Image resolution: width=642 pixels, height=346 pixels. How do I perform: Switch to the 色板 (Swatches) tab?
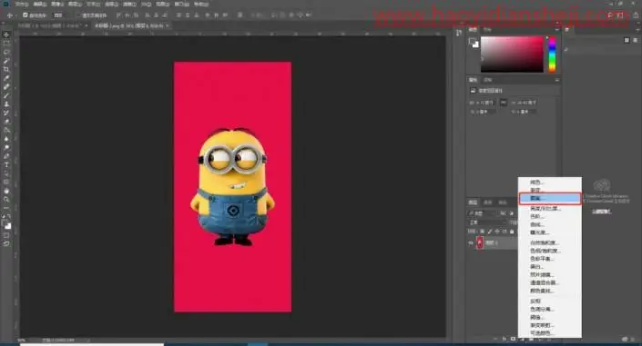[x=487, y=30]
